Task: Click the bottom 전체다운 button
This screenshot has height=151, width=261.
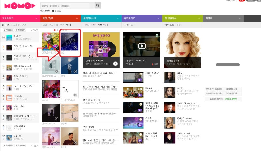Action: click(x=20, y=146)
